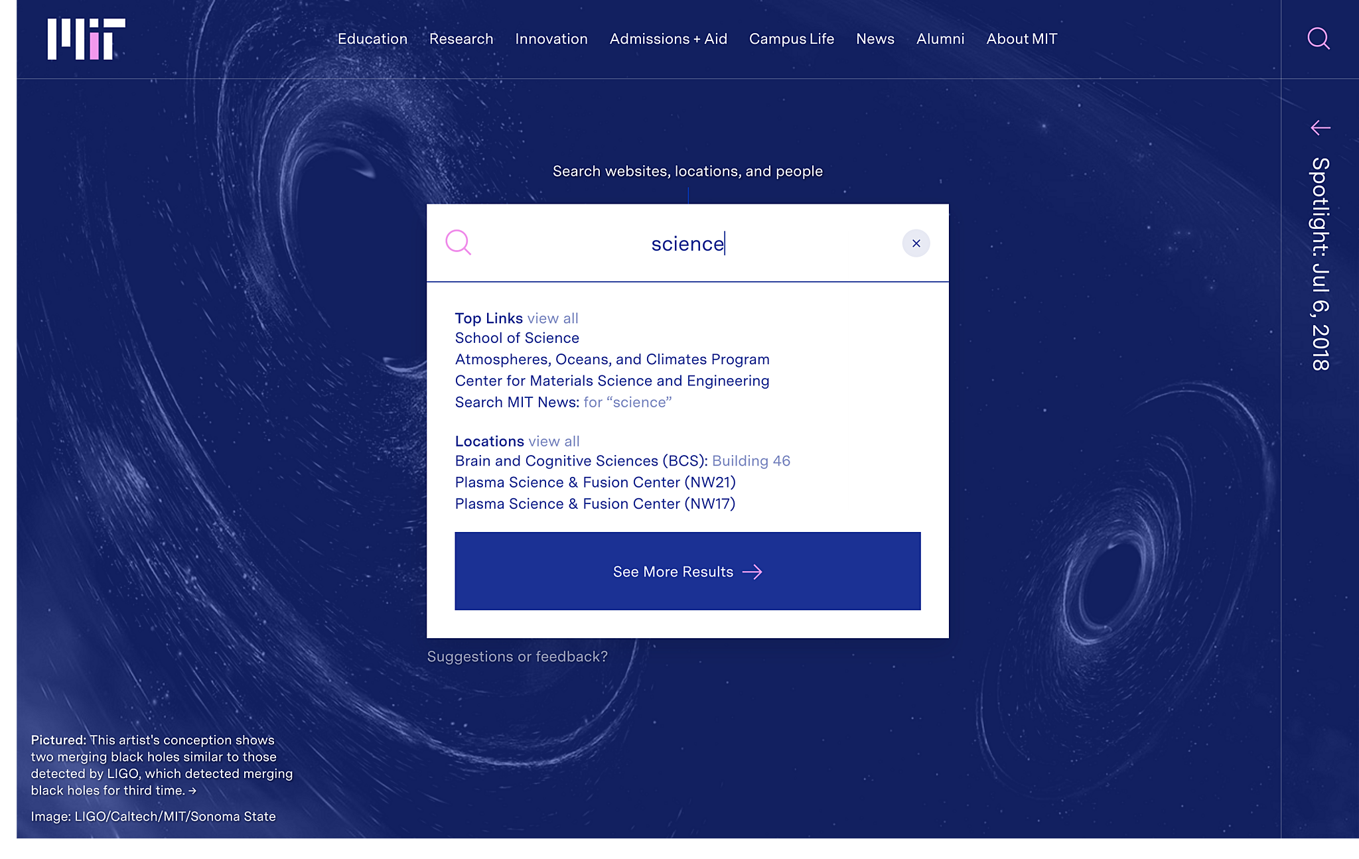Click Suggestions or feedback link
The height and width of the screenshot is (859, 1359).
coord(517,657)
